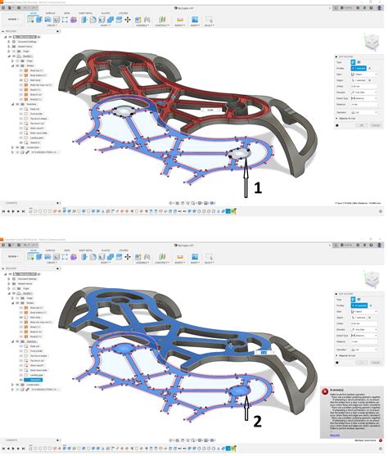This screenshot has width=388, height=456.
Task: Collapse Sketches folder in error-screenshot browser
Action: coord(13,341)
